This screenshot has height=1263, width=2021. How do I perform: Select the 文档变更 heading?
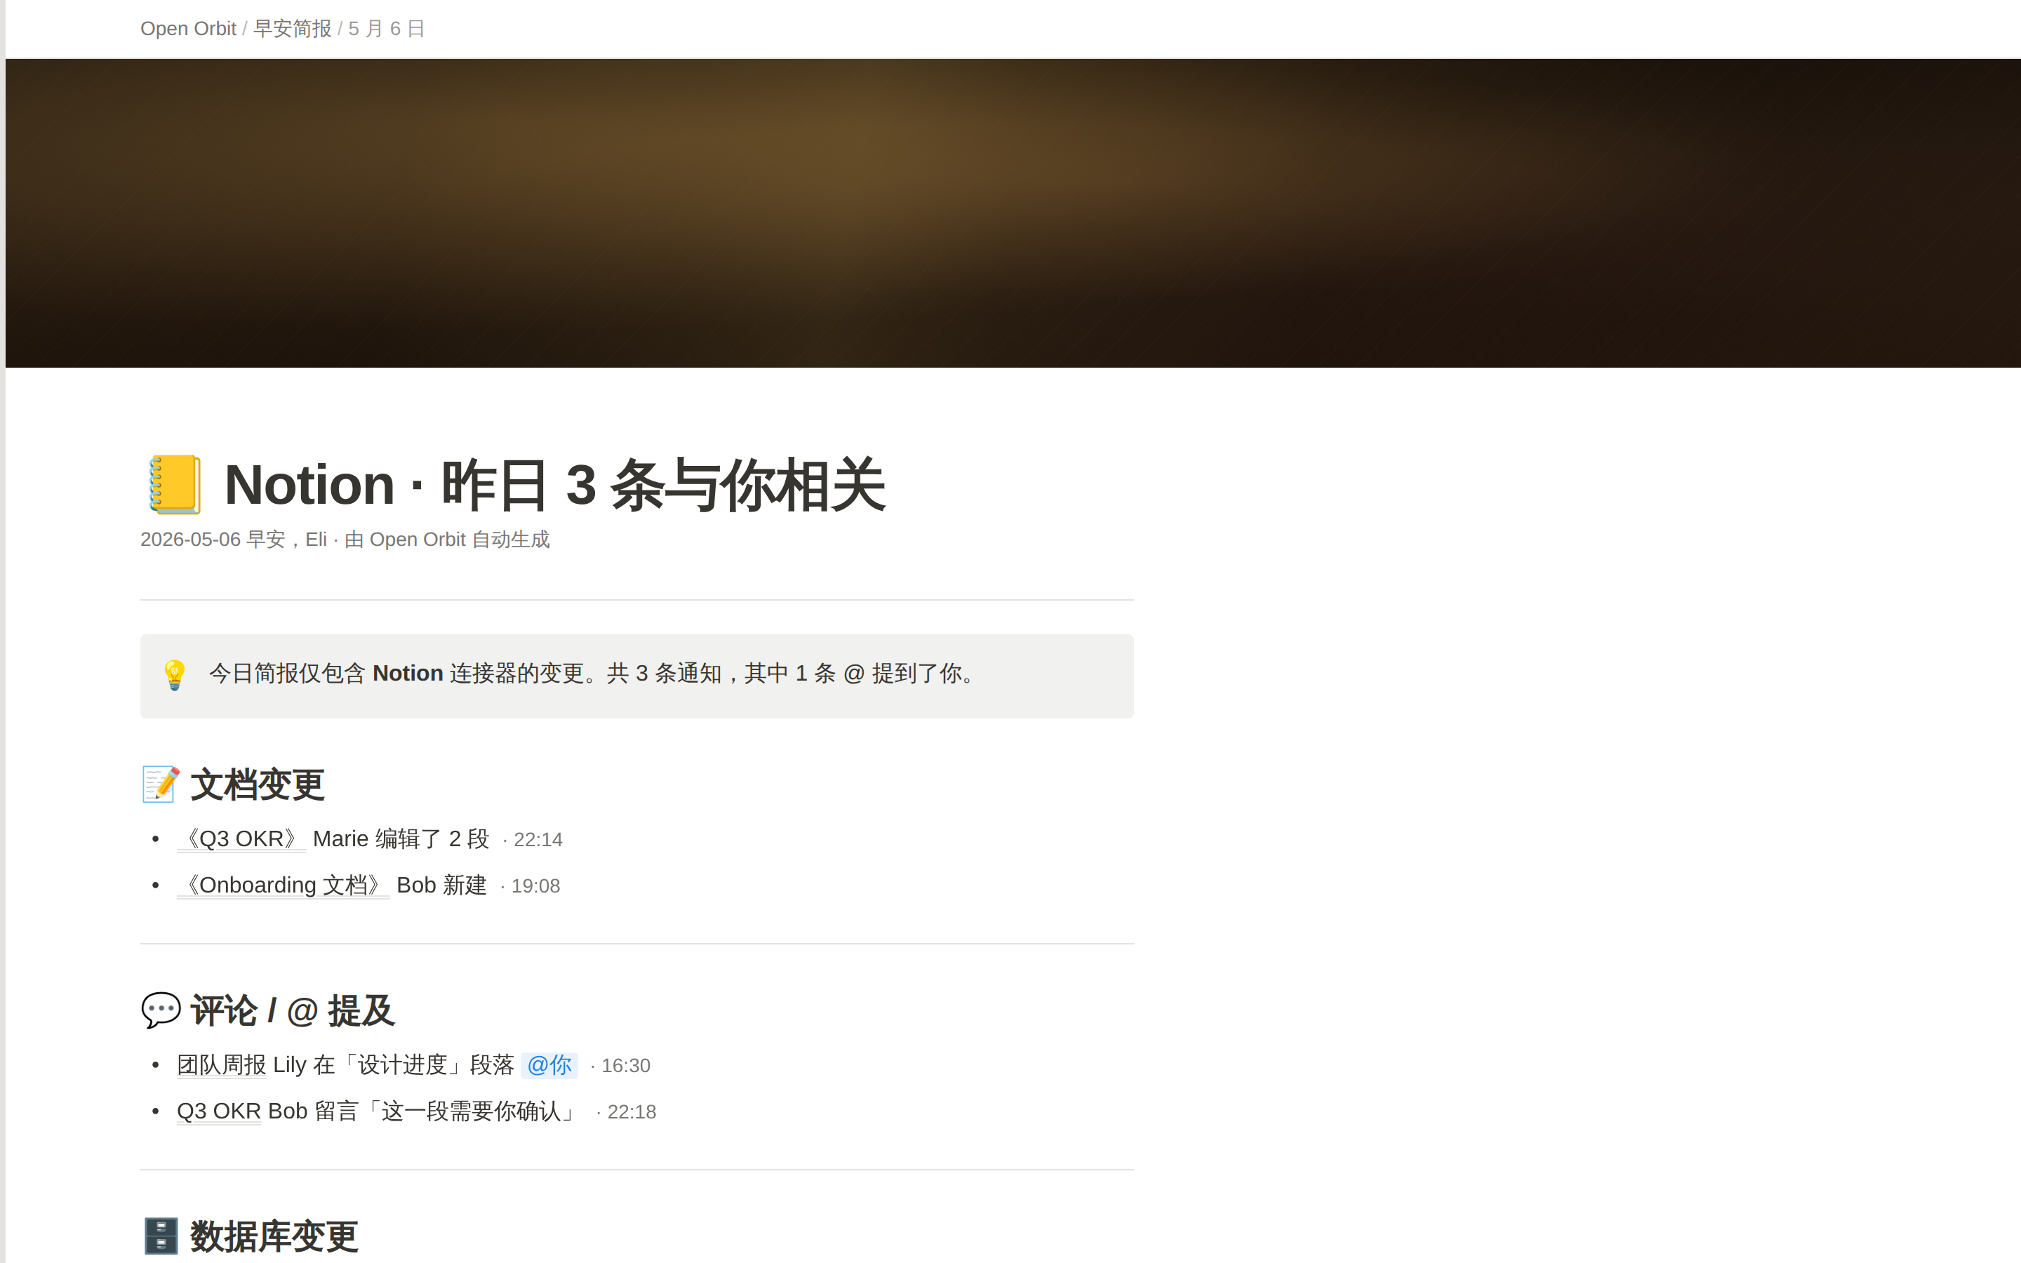click(258, 784)
